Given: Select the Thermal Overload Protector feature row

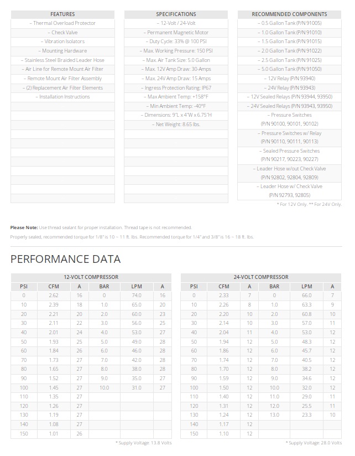Looking at the screenshot, I should pyautogui.click(x=62, y=23).
